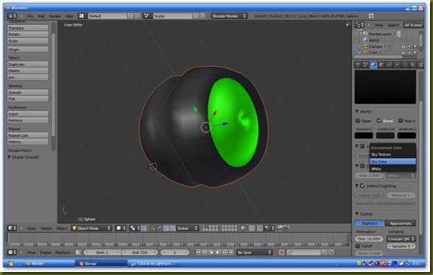Image resolution: width=433 pixels, height=275 pixels.
Task: Open the Object Constraints chain icon
Action: 389,65
